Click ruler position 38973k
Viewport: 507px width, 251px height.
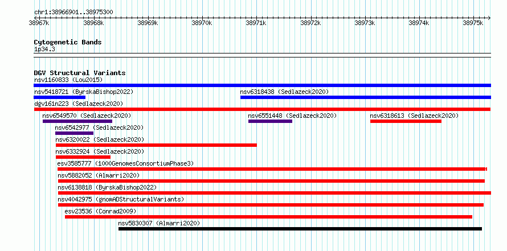click(365, 23)
